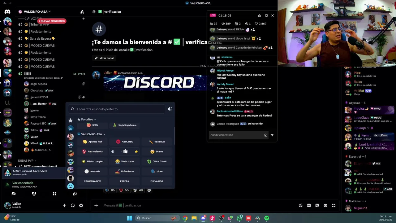Image resolution: width=396 pixels, height=223 pixels.
Task: Focus Añadir comentario field in live overlay
Action: tap(236, 135)
